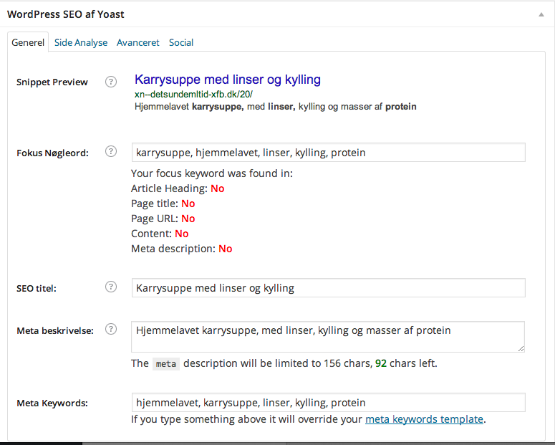Click the WordPress SEO af Yoast panel title

(x=66, y=14)
